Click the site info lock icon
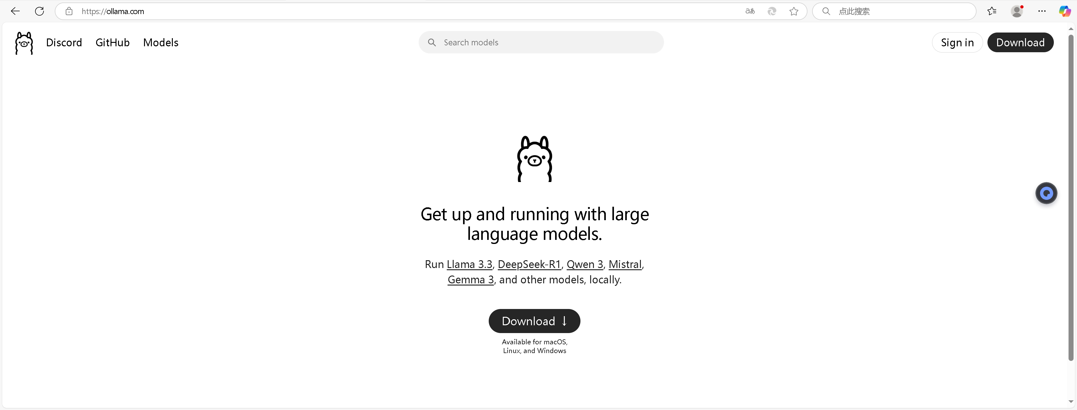This screenshot has height=410, width=1077. [69, 11]
